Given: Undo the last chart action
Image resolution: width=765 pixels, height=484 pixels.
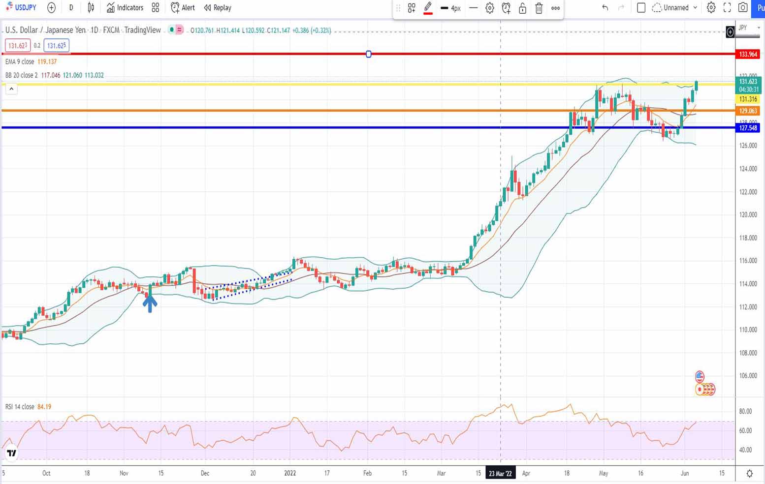Looking at the screenshot, I should point(605,8).
